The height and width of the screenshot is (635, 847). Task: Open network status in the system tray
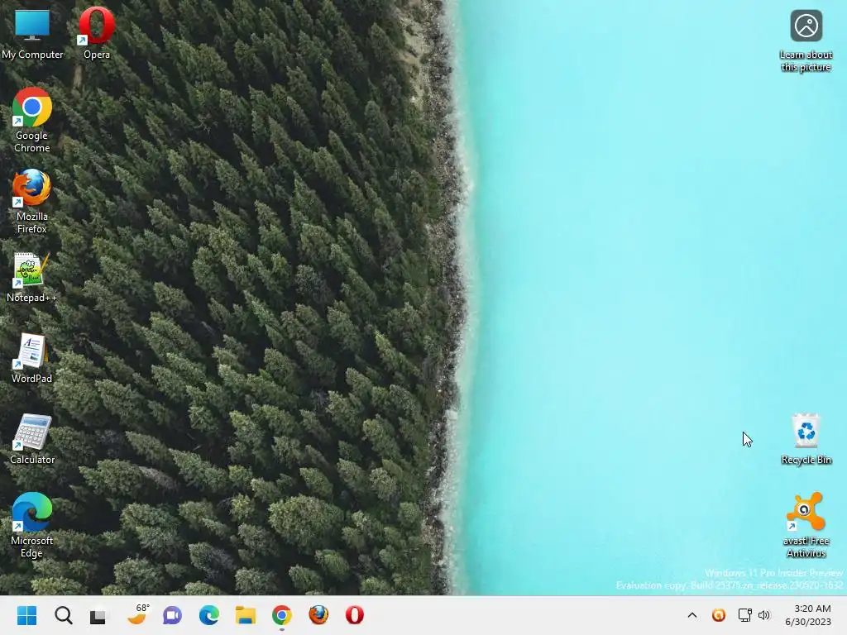coord(745,615)
